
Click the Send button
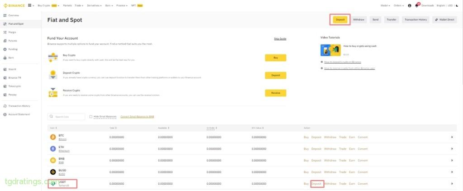pyautogui.click(x=375, y=20)
